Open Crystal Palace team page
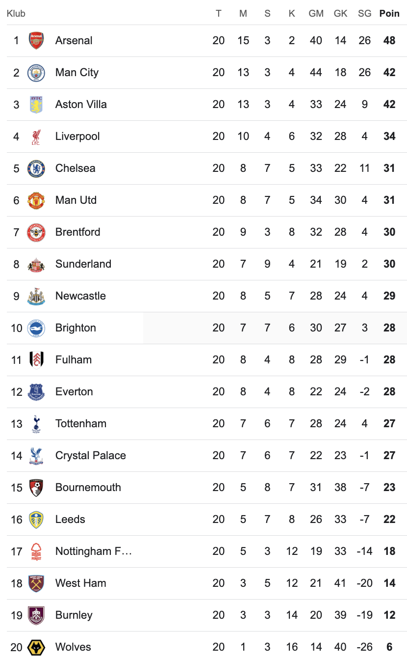This screenshot has height=660, width=407. (91, 456)
